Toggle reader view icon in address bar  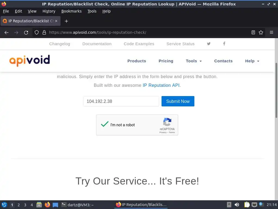click(253, 33)
